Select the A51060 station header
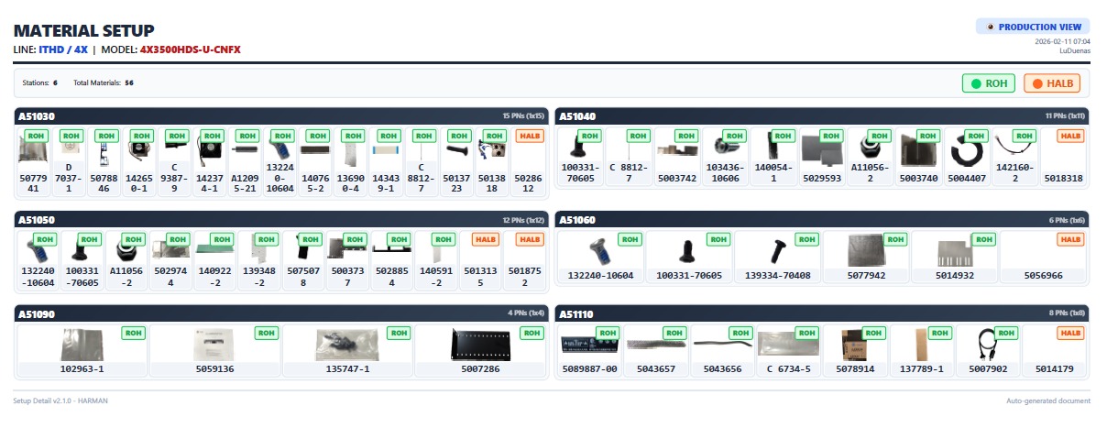The height and width of the screenshot is (428, 1107). tap(822, 220)
